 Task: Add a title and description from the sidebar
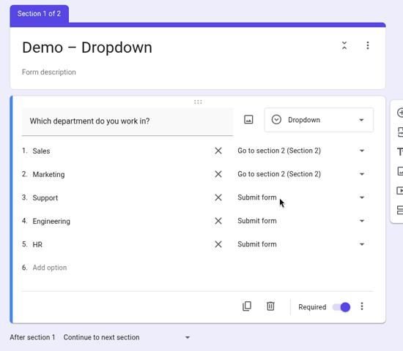tap(400, 151)
